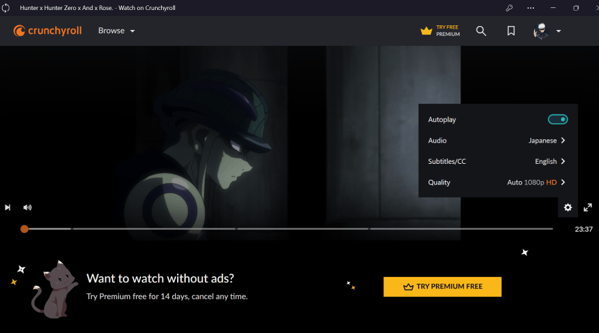Click the Try Premium Free button
Image resolution: width=599 pixels, height=333 pixels.
443,287
